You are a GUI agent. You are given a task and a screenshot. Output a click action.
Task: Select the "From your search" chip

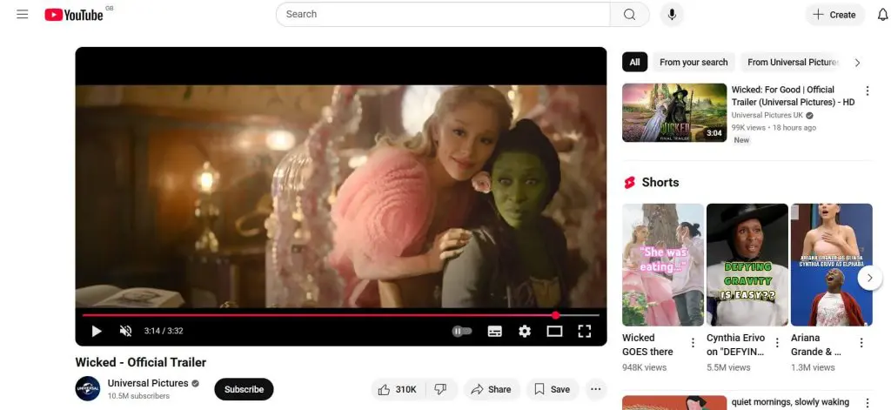pyautogui.click(x=693, y=63)
